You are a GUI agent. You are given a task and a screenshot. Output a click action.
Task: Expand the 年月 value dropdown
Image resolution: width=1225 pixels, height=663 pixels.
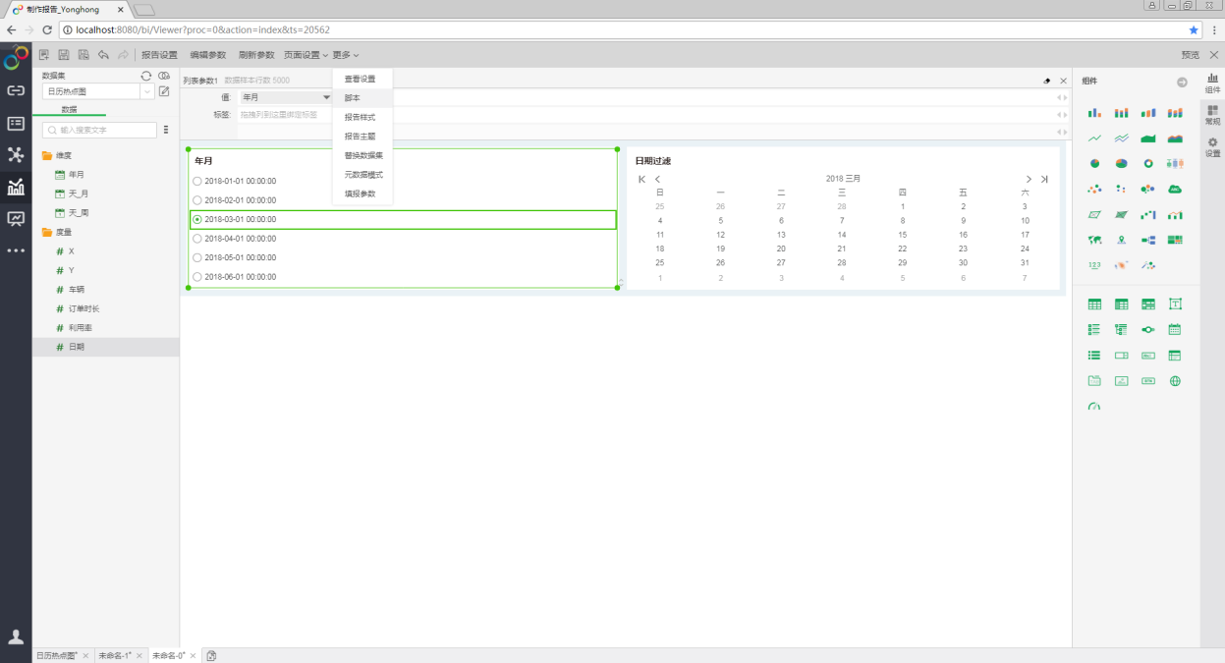click(x=326, y=97)
